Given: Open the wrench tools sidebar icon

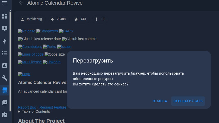Looking at the screenshot, I should [5, 78].
